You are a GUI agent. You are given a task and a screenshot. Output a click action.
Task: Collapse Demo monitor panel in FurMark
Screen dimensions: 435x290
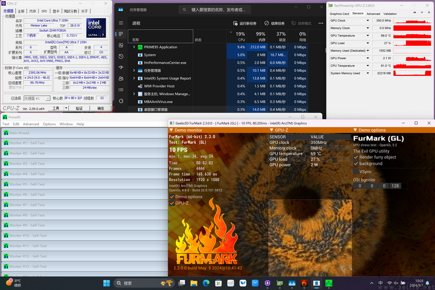[x=171, y=130]
